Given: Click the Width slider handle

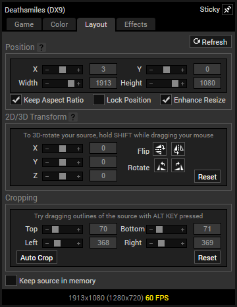Looking at the screenshot, I should 71,83.
